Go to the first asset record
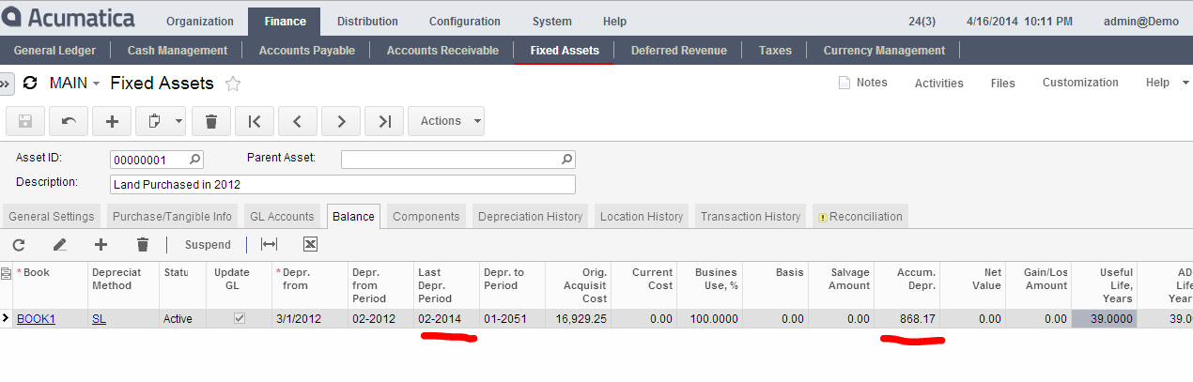The width and height of the screenshot is (1193, 382). point(255,121)
